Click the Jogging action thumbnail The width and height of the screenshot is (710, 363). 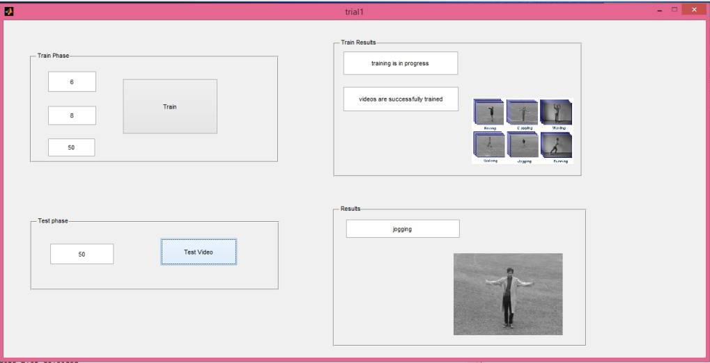523,145
